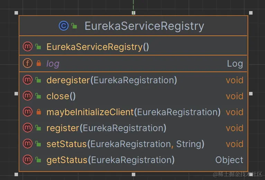Select the log field name
Screen dimensions: 265x180
tap(53, 64)
